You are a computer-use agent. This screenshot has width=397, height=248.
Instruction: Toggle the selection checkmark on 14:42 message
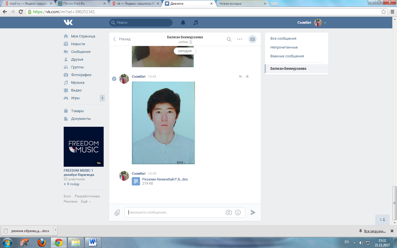tap(114, 79)
